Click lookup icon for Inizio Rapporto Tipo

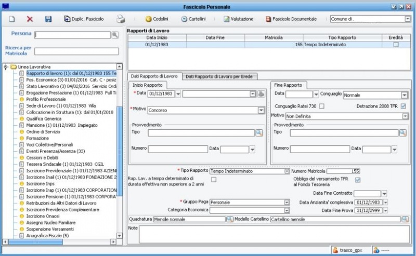(x=258, y=133)
